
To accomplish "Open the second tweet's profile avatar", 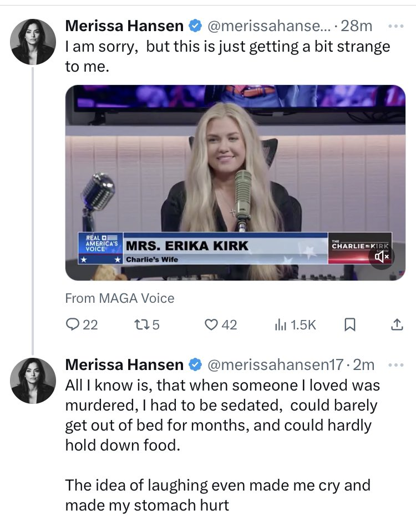I will pos(33,379).
